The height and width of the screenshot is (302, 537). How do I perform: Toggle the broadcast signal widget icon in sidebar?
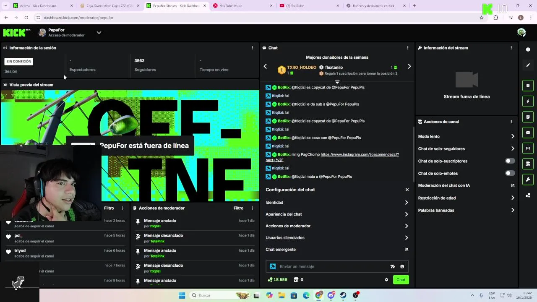pos(528,148)
